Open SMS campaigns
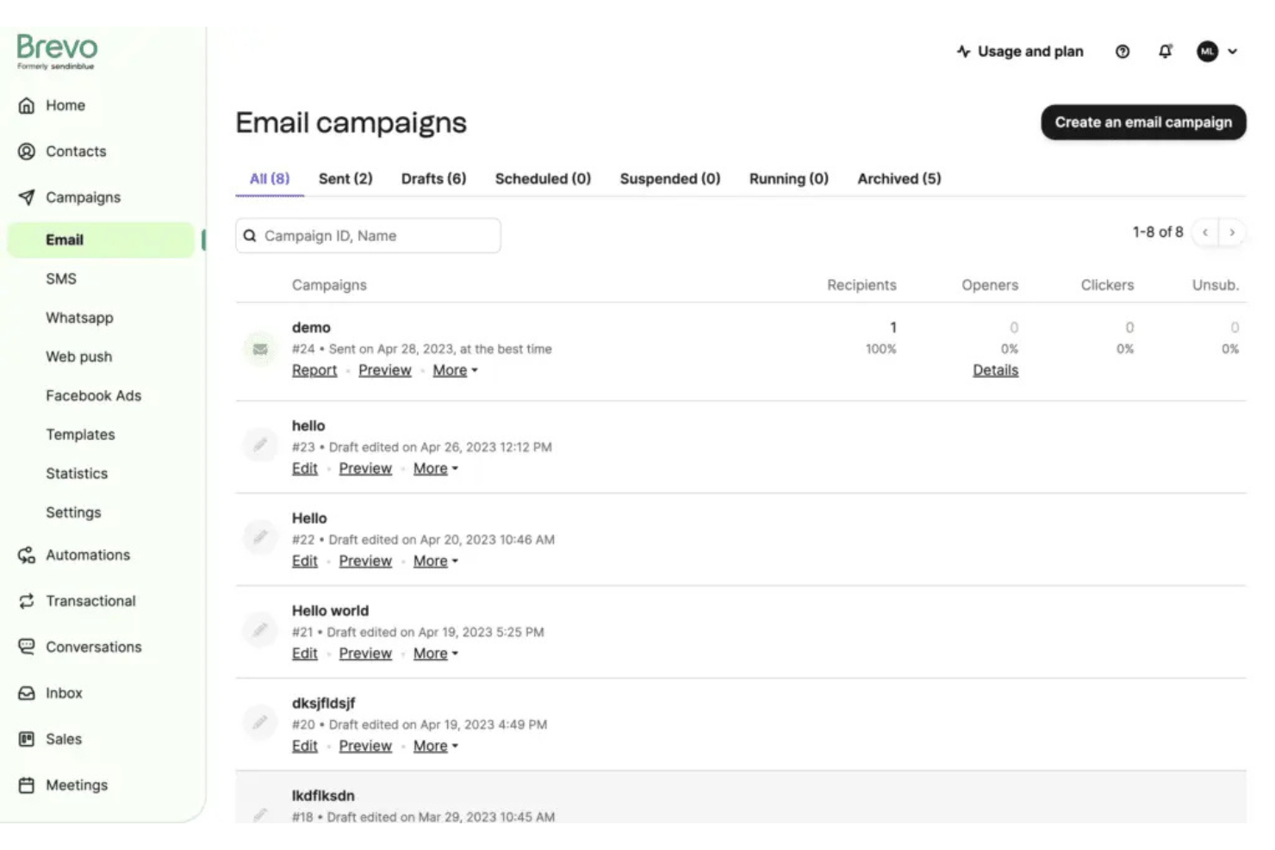Screen dimensions: 1275x850 click(x=61, y=279)
